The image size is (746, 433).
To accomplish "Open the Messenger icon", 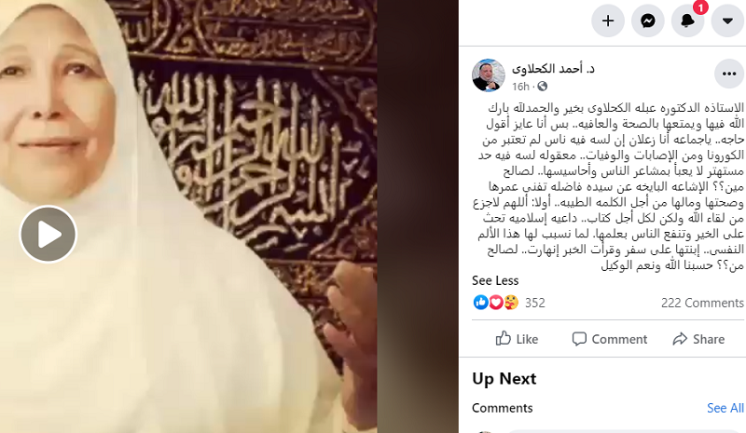I will (x=647, y=20).
